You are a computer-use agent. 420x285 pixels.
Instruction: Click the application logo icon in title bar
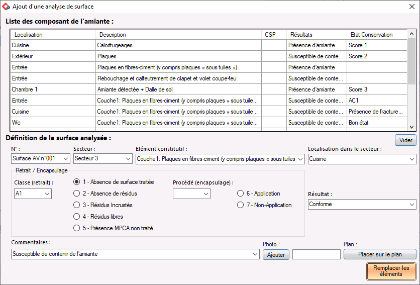tap(6, 7)
